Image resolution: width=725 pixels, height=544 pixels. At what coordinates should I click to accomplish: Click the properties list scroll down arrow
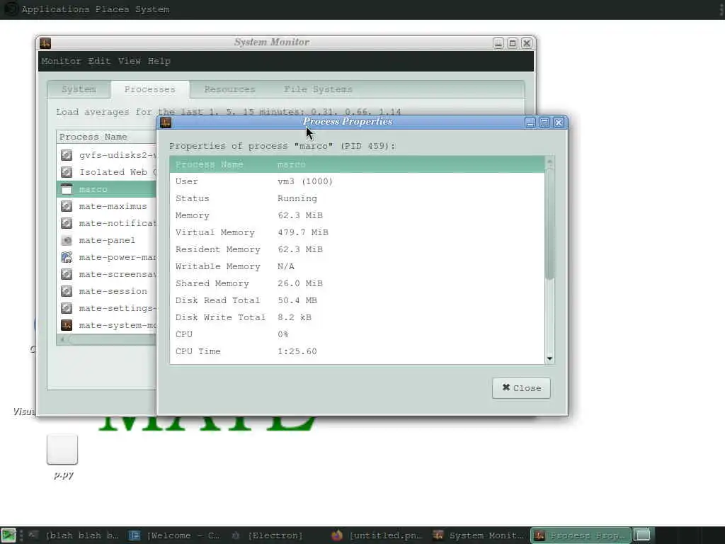coord(549,358)
